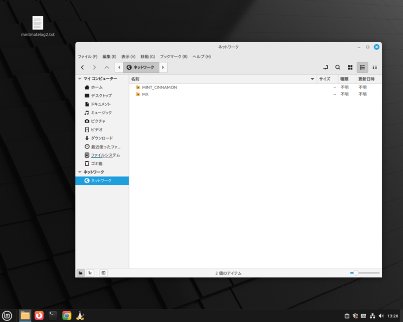This screenshot has height=322, width=403.
Task: Show places in the sidebar button
Action: (80, 273)
